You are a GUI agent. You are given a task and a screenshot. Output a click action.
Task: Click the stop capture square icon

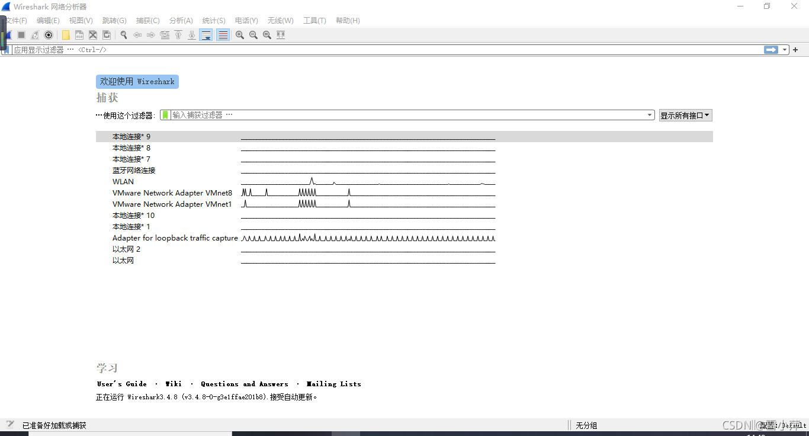(21, 35)
